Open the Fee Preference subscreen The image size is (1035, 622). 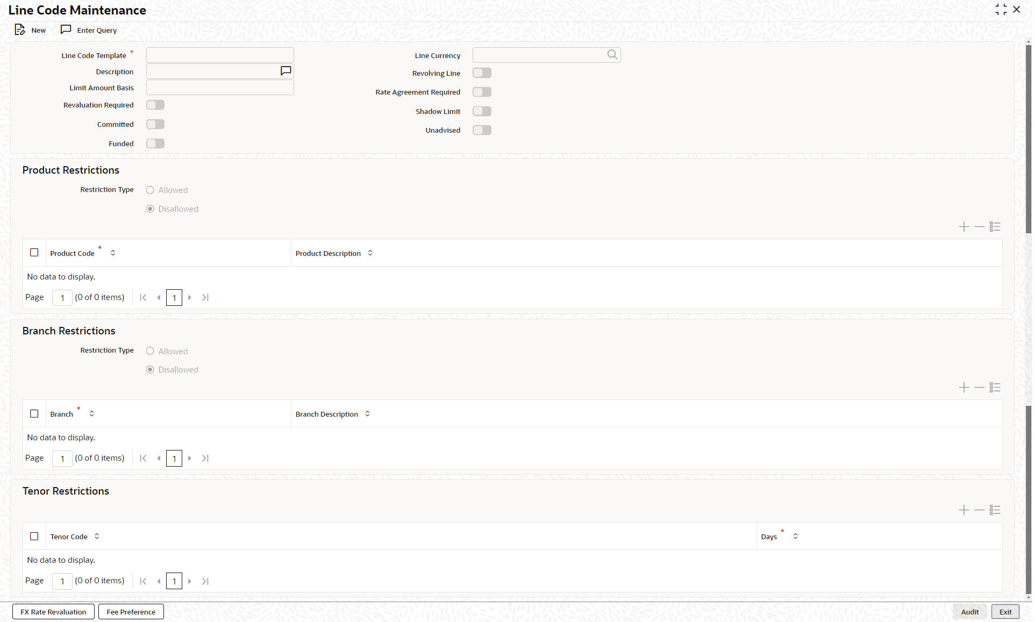coord(131,612)
